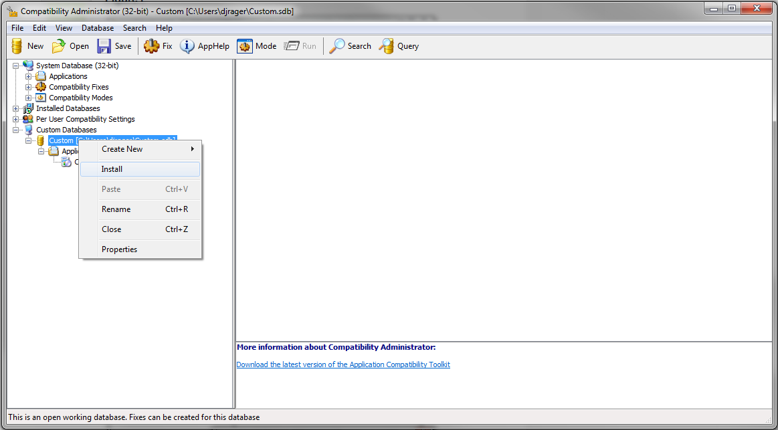Select Compatibility Fixes tree item
The height and width of the screenshot is (430, 778).
(x=79, y=88)
